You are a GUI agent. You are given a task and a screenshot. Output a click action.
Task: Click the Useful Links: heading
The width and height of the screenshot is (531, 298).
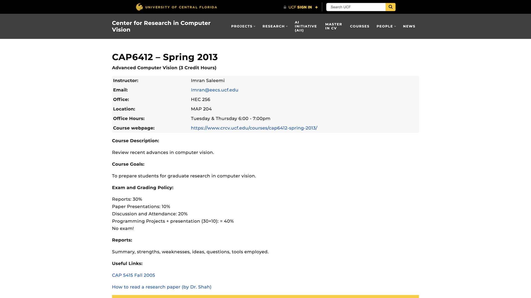coord(127,264)
